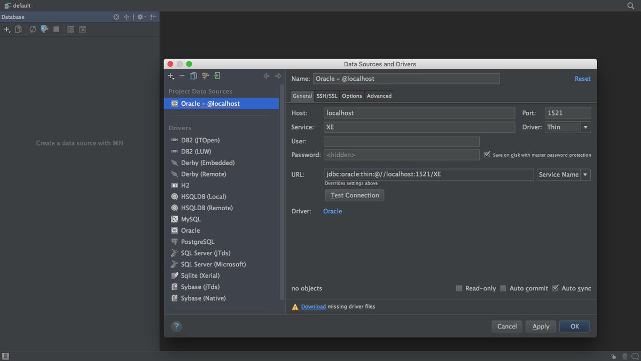Open the table editor icon in the Database panel
641x361 pixels.
pos(71,29)
